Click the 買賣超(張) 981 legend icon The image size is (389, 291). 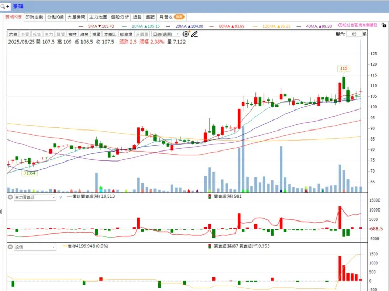point(210,196)
